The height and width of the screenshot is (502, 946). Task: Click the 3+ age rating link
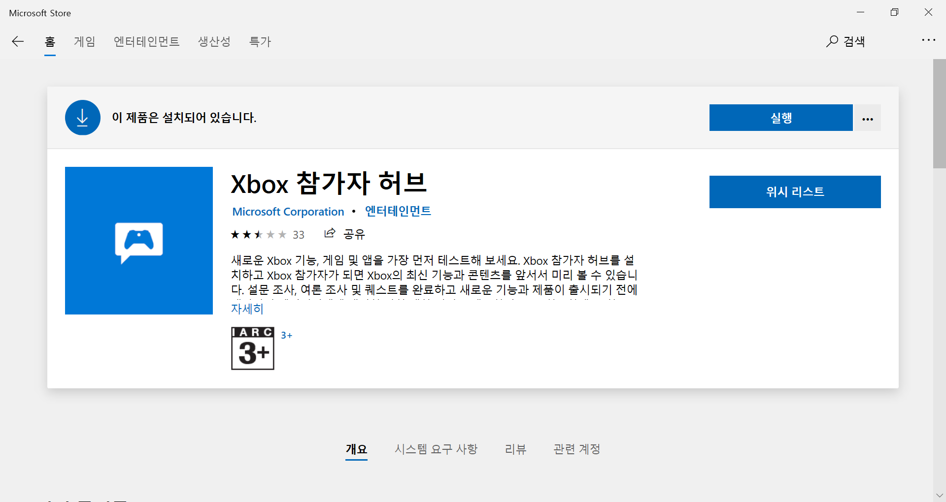287,335
